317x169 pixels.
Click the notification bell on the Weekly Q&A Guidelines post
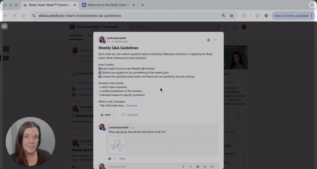coord(208,40)
